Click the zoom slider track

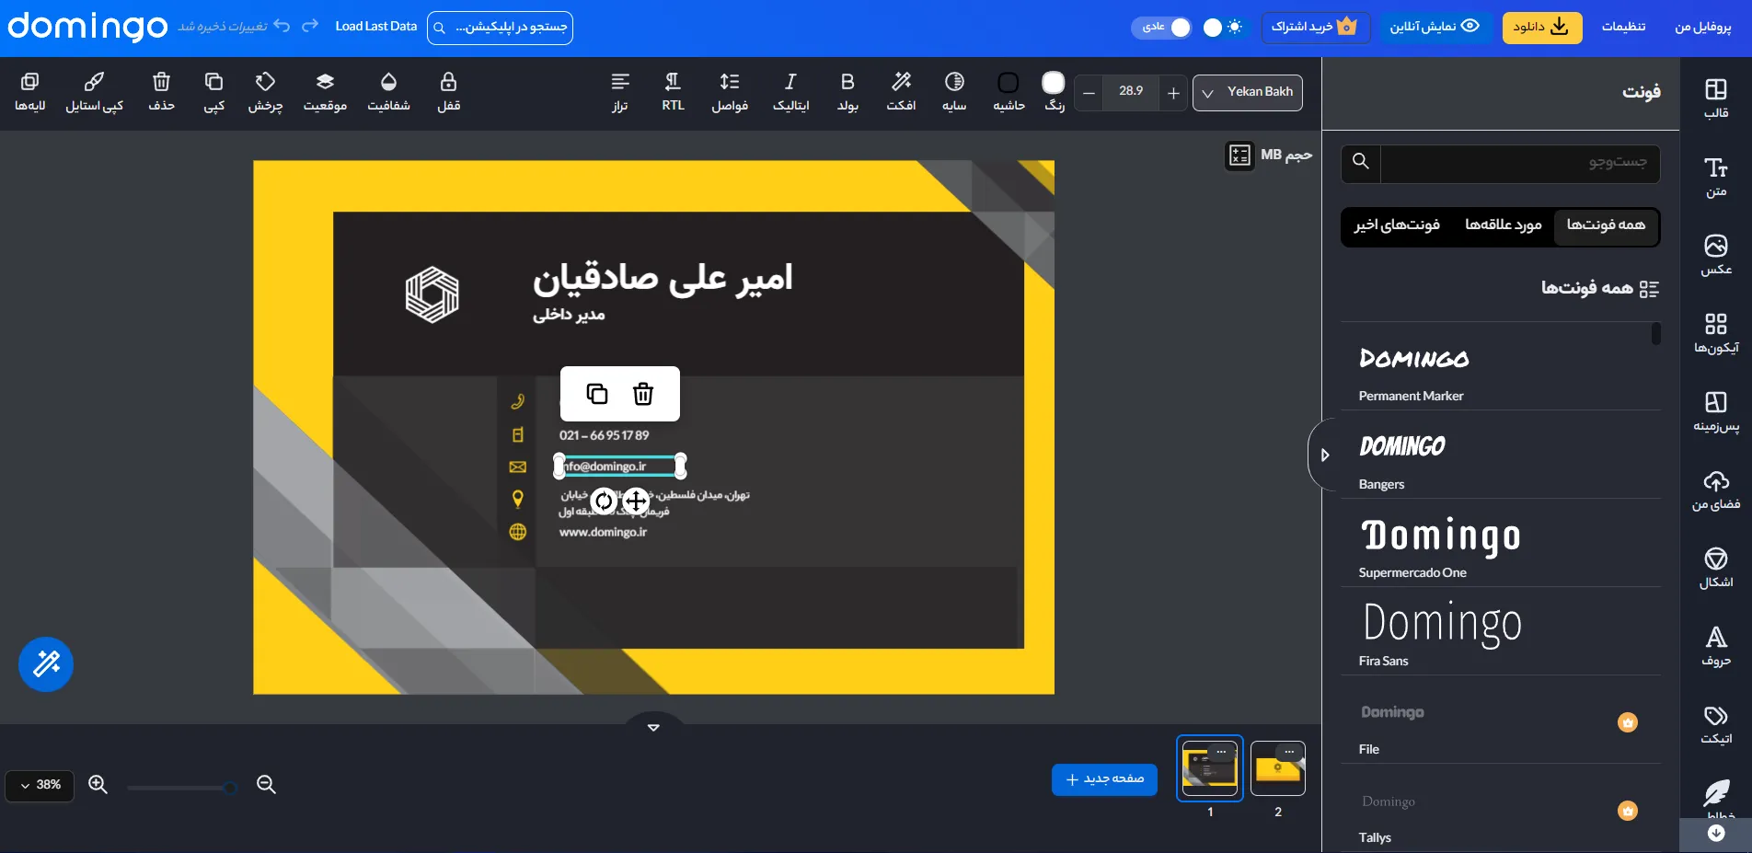coord(182,788)
